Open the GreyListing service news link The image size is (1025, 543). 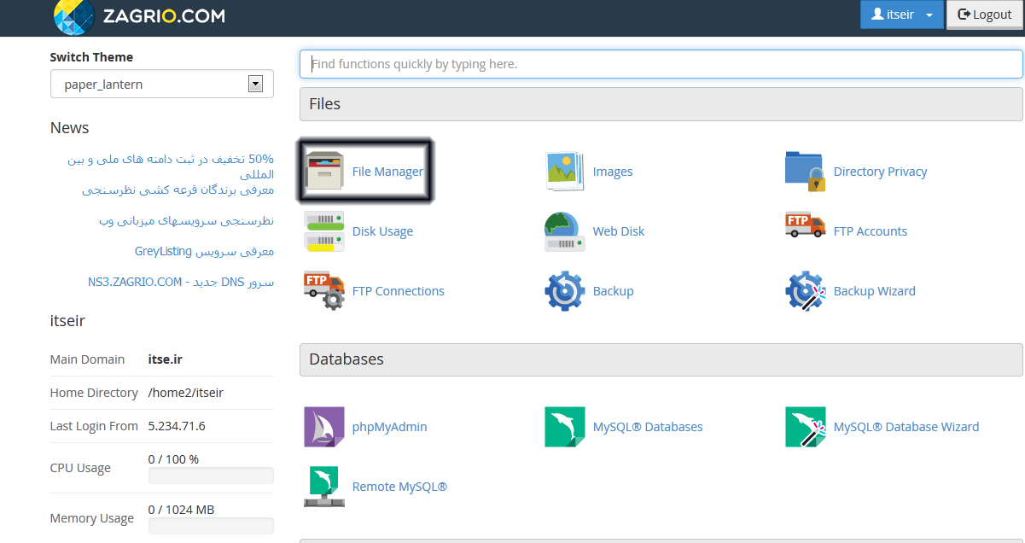[204, 251]
